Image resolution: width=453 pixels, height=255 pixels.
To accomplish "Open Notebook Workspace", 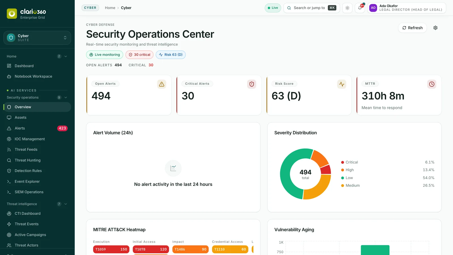I will pyautogui.click(x=37, y=76).
